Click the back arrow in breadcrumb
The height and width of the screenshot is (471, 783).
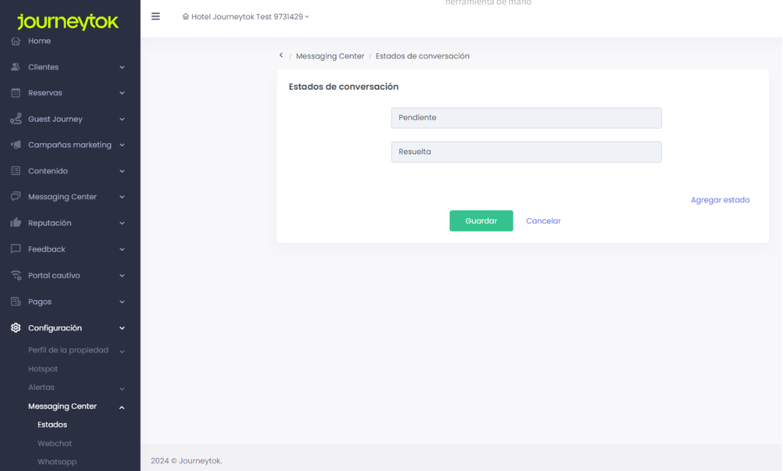[x=281, y=56]
